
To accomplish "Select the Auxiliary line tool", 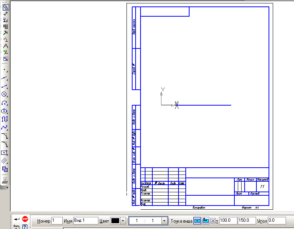I will pos(5,78).
